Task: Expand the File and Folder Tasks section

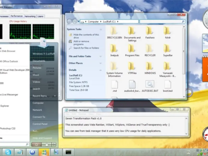Action: [101, 56]
